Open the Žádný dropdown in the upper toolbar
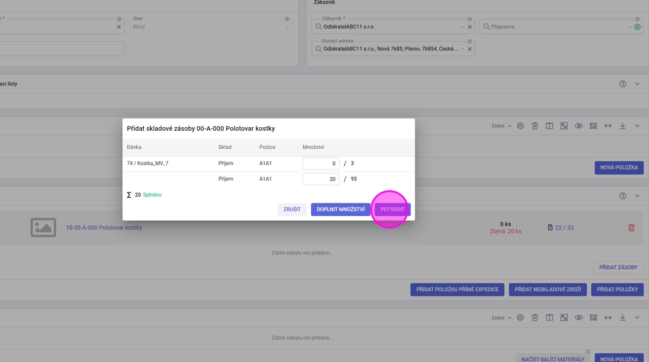 501,126
